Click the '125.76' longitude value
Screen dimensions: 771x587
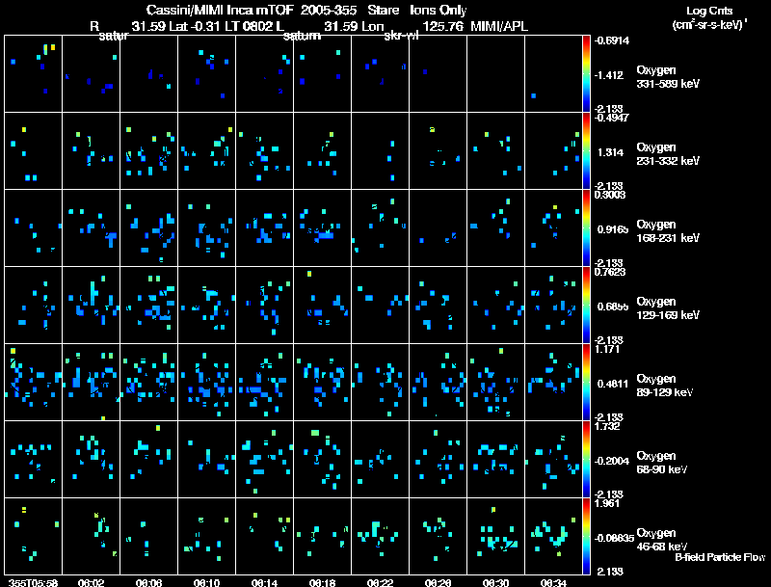click(x=442, y=27)
